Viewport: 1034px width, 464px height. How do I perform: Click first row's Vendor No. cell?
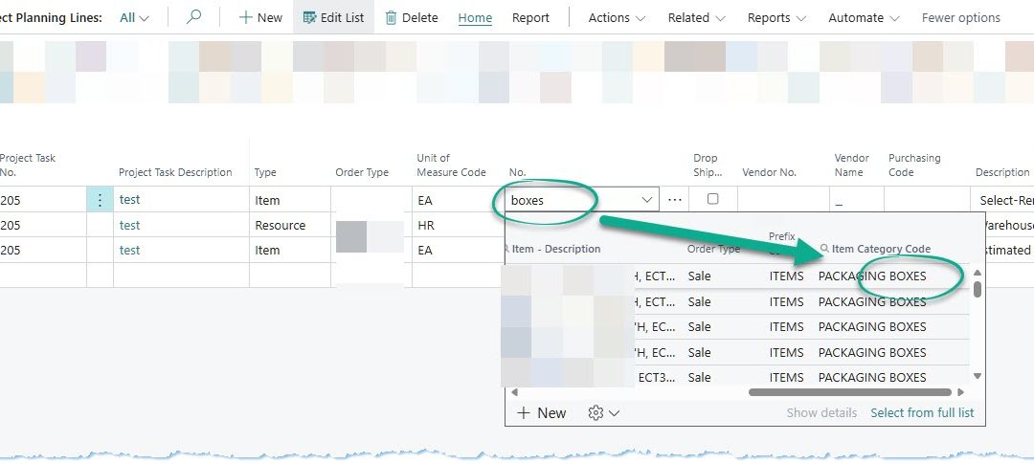point(783,200)
